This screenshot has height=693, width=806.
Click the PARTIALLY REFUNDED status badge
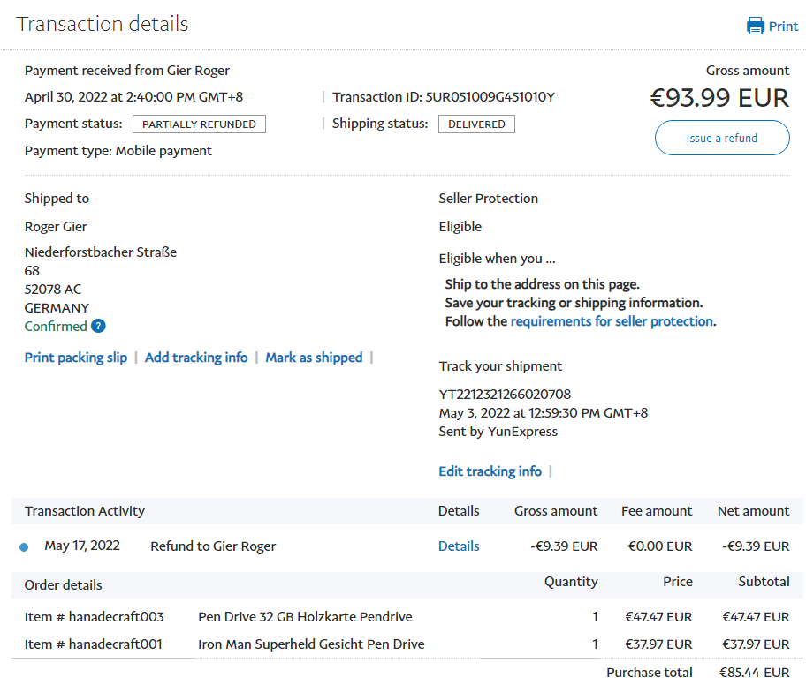199,124
